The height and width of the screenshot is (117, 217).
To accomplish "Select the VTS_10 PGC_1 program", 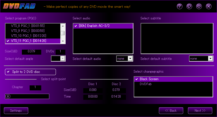I will [x=33, y=36].
